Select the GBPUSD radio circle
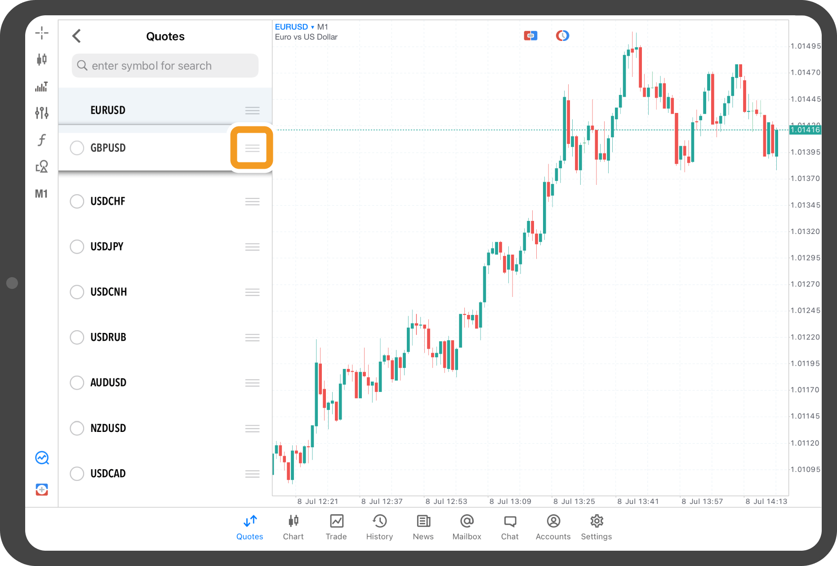The height and width of the screenshot is (566, 837). [77, 148]
